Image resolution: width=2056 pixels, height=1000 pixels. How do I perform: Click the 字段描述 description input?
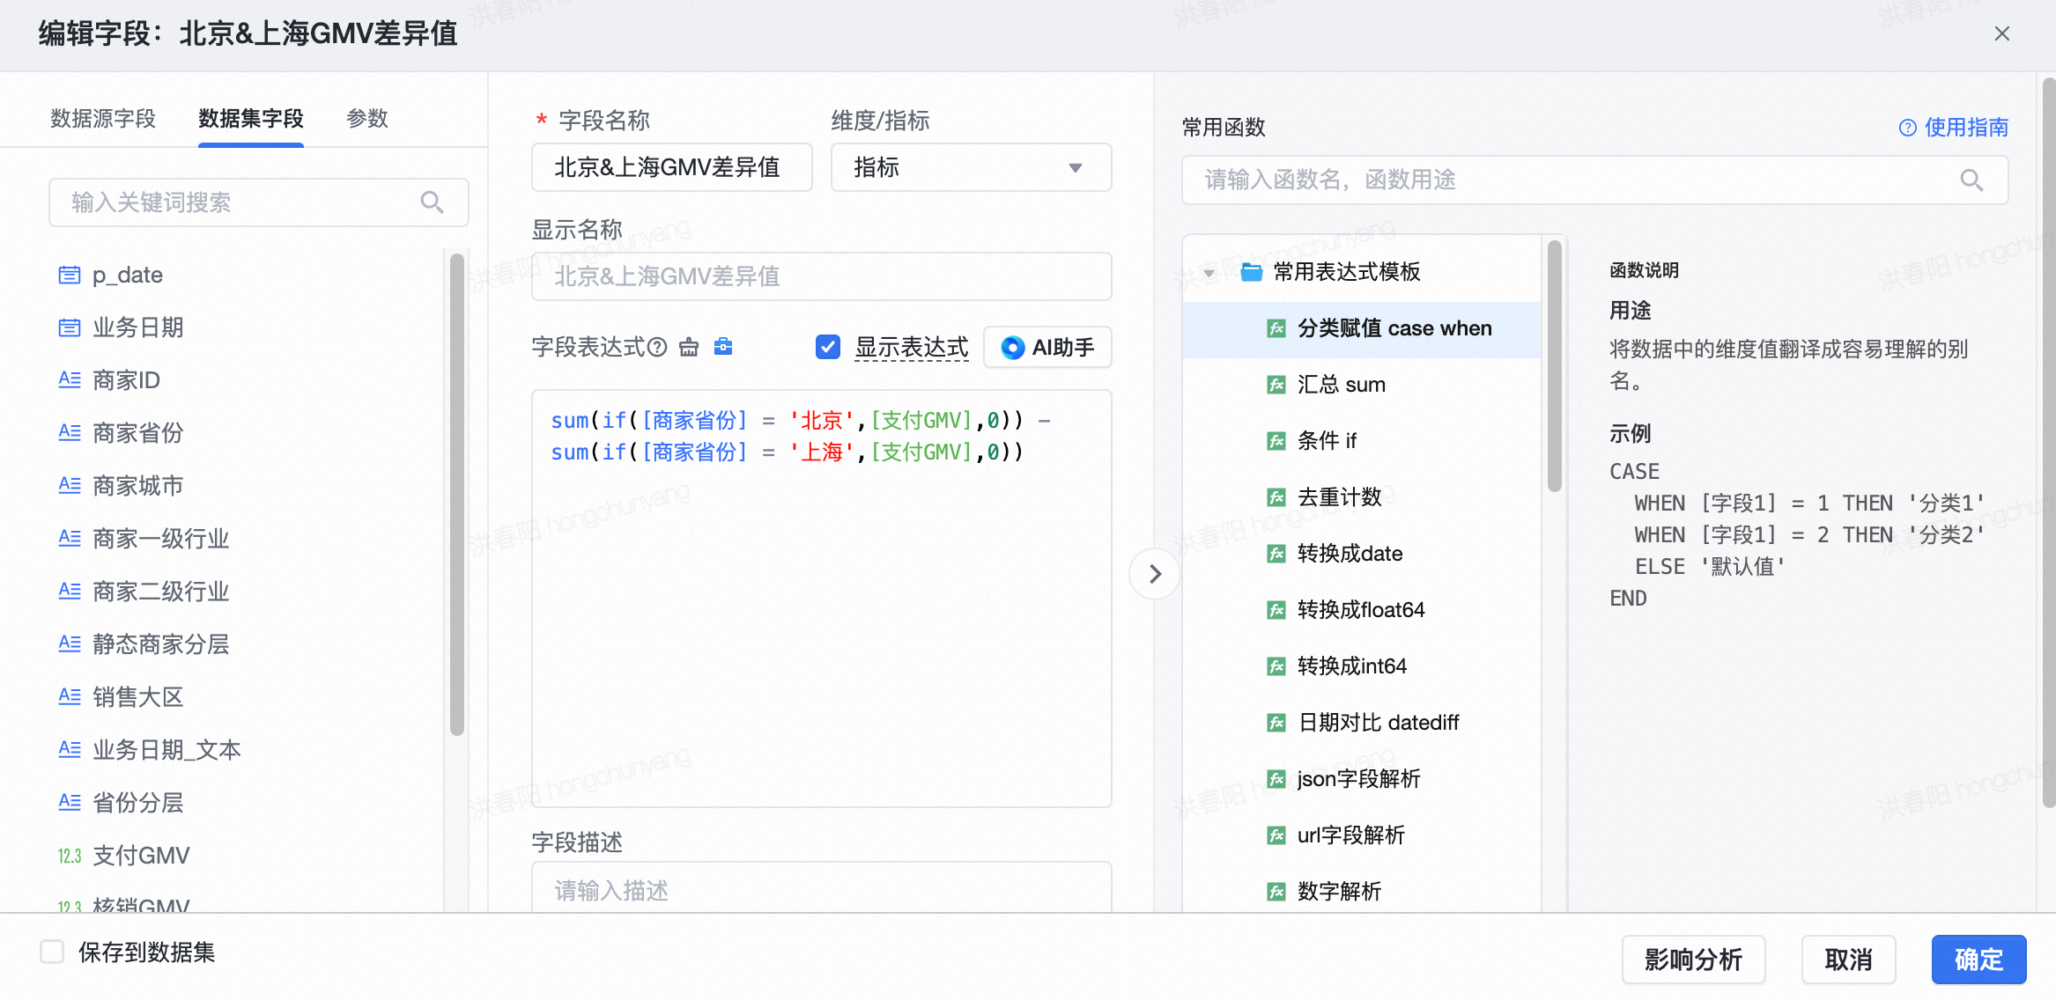pyautogui.click(x=821, y=889)
